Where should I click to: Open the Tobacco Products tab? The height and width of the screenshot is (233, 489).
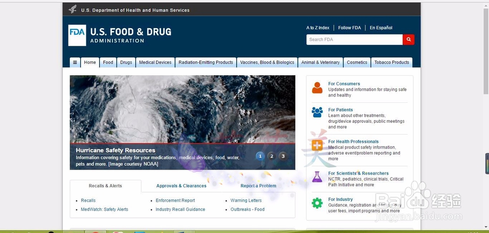click(392, 62)
